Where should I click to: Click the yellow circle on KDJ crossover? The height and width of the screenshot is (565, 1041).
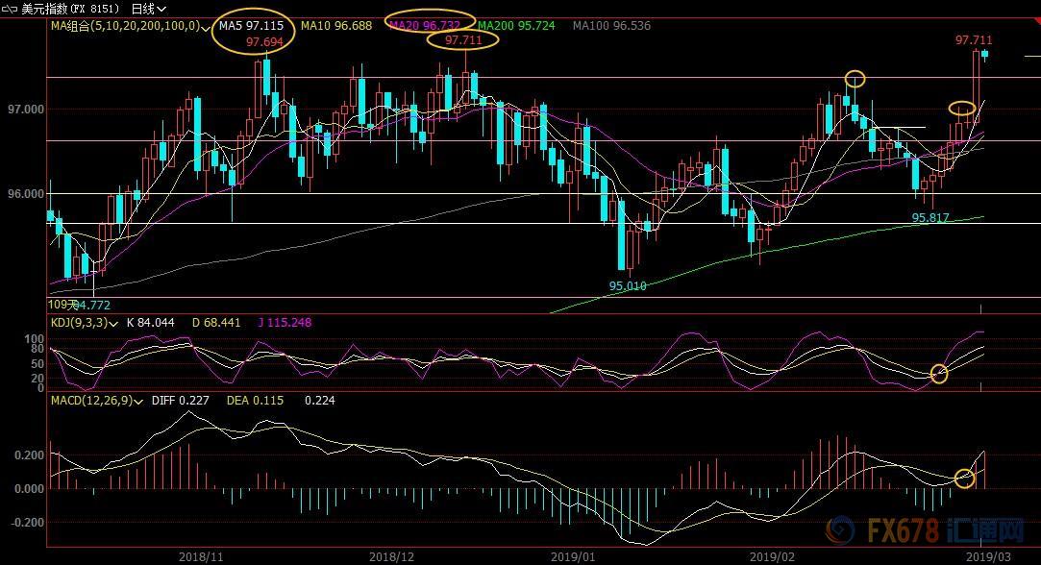pyautogui.click(x=939, y=374)
